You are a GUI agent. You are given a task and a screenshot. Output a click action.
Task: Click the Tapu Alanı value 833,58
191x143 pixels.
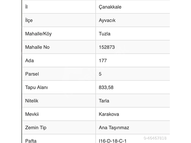click(106, 87)
